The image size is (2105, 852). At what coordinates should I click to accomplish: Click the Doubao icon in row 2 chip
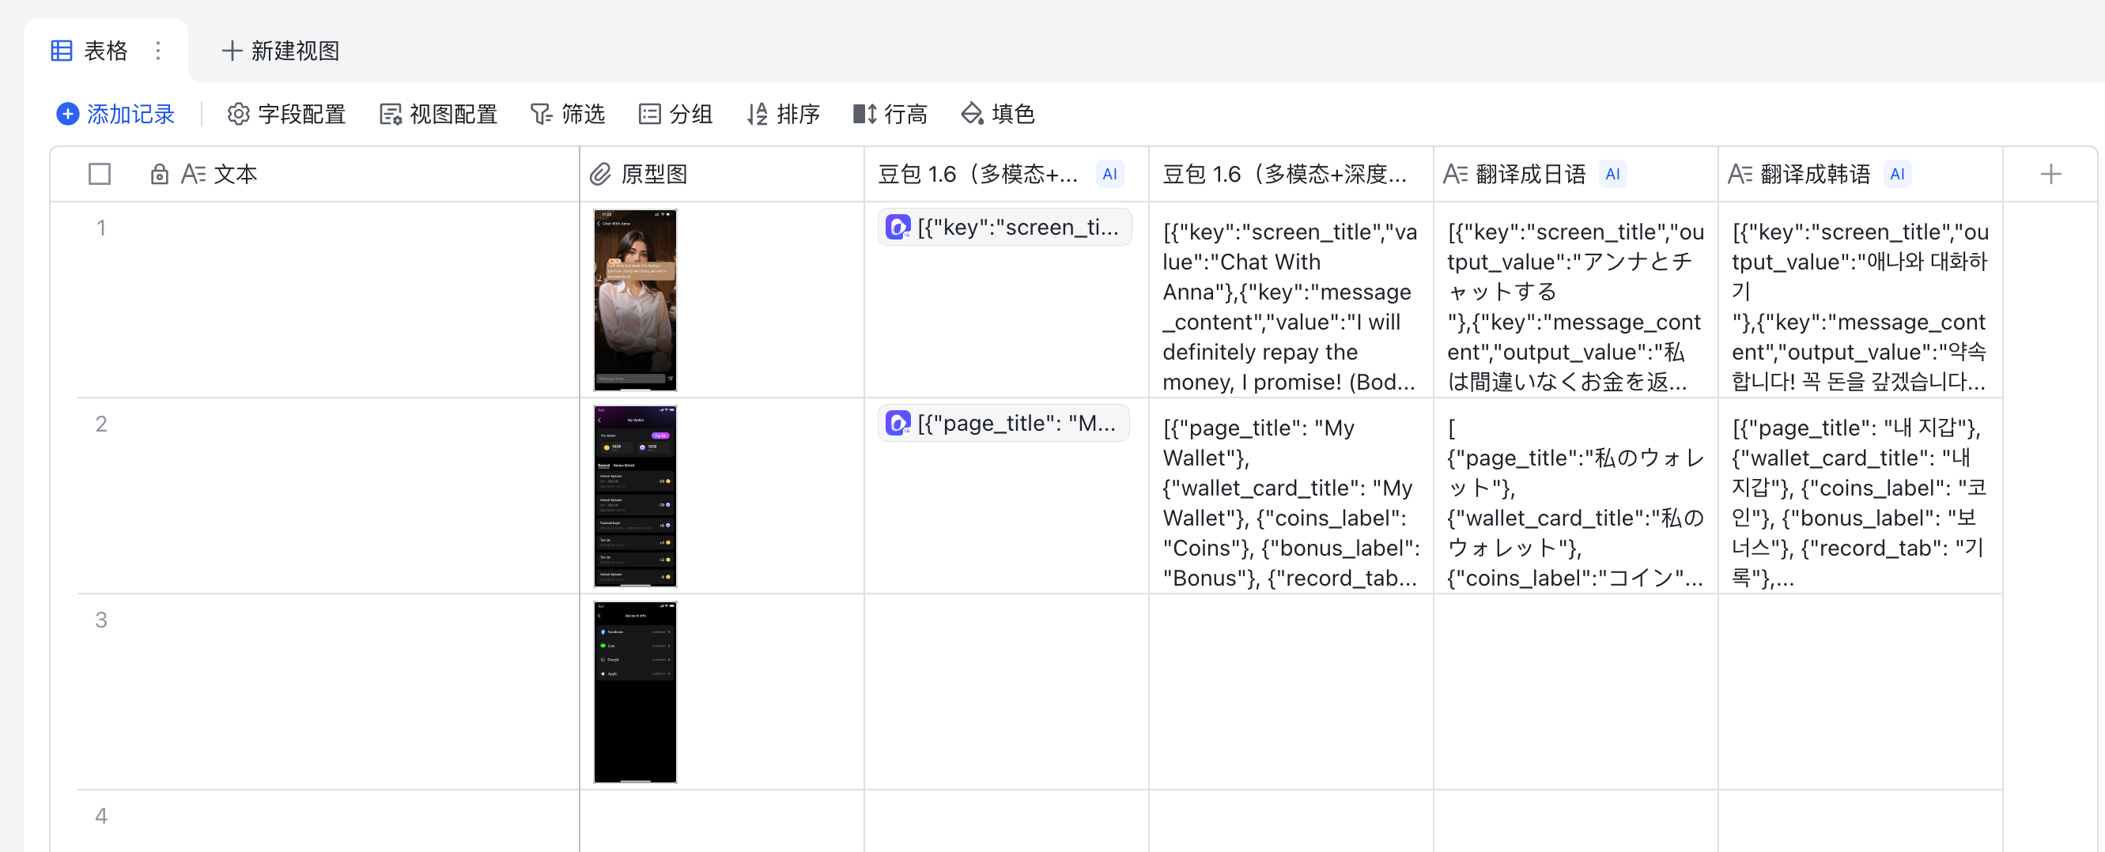(x=898, y=423)
